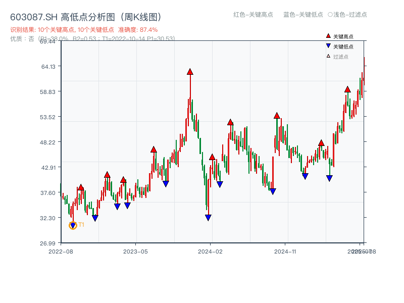The width and height of the screenshot is (404, 303).
Task: Click the red high marker at the chart's tallest peak
Action: tap(190, 72)
